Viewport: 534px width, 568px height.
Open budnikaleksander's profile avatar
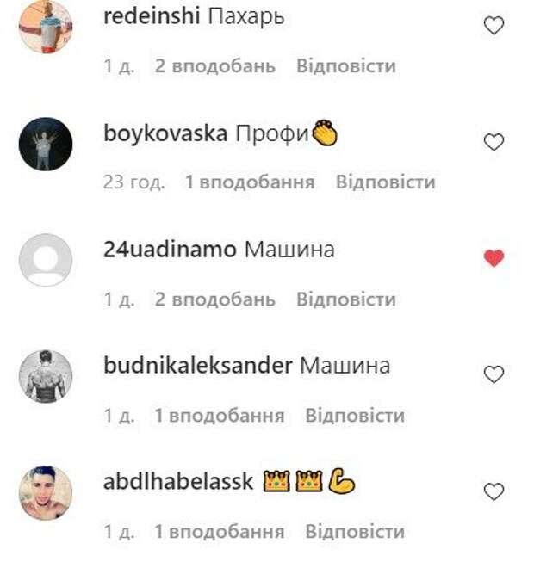pos(46,376)
